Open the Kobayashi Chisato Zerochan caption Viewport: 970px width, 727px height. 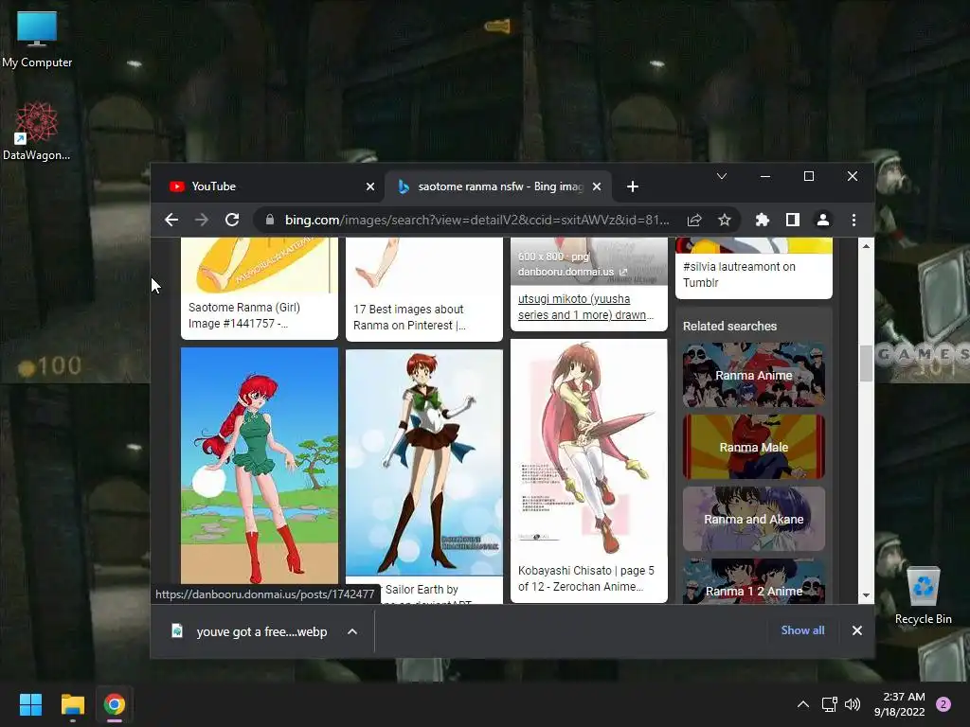(585, 578)
